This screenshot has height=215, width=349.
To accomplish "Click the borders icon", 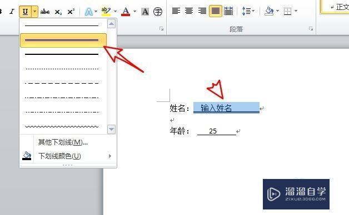I will coord(287,11).
